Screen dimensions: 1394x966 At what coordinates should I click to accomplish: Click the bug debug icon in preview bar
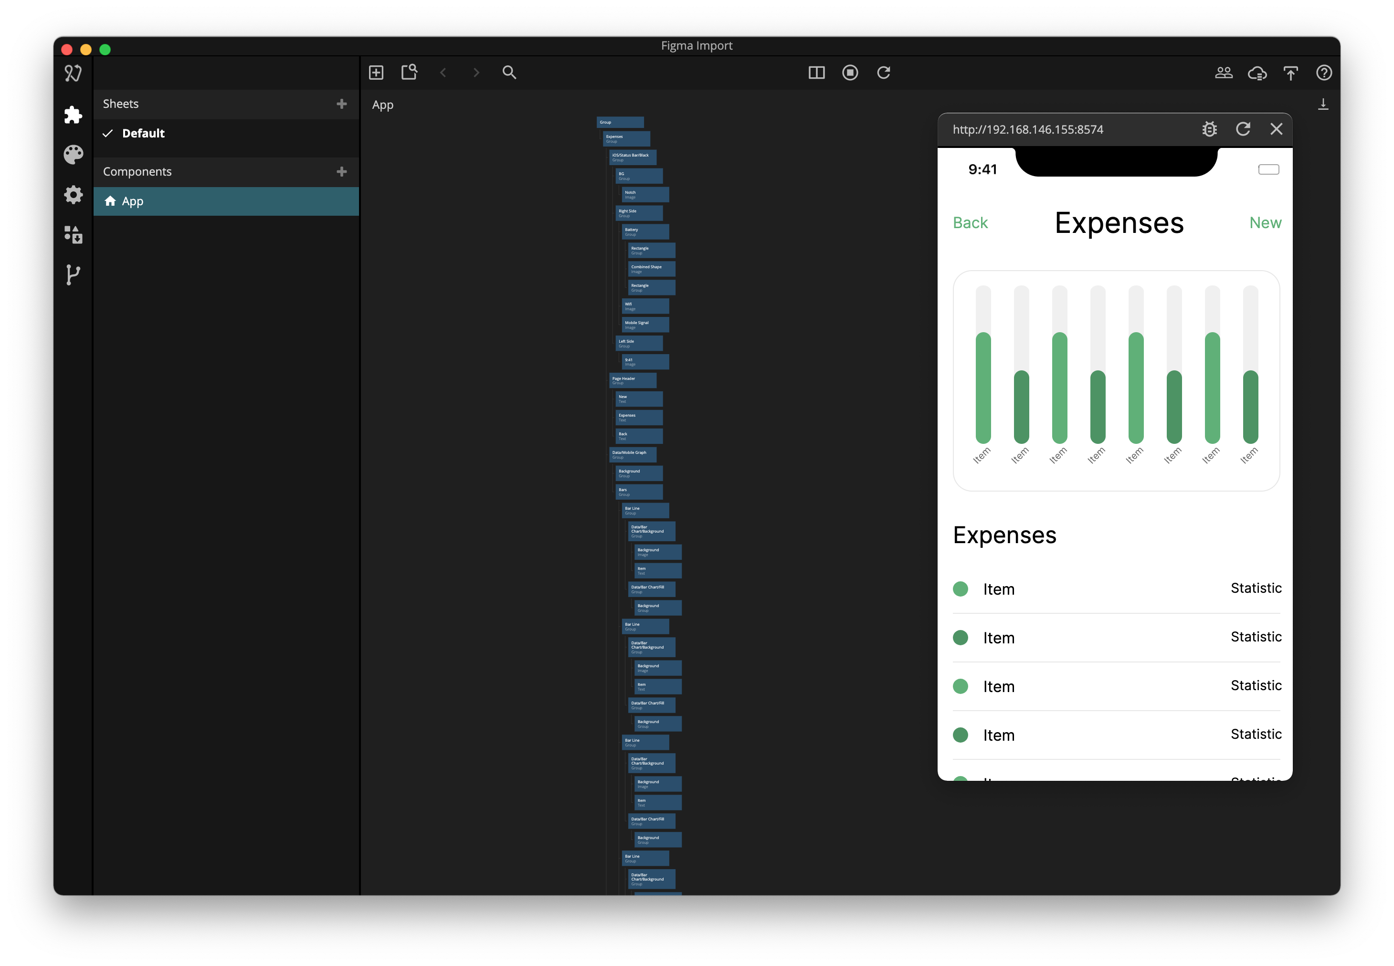[1209, 129]
